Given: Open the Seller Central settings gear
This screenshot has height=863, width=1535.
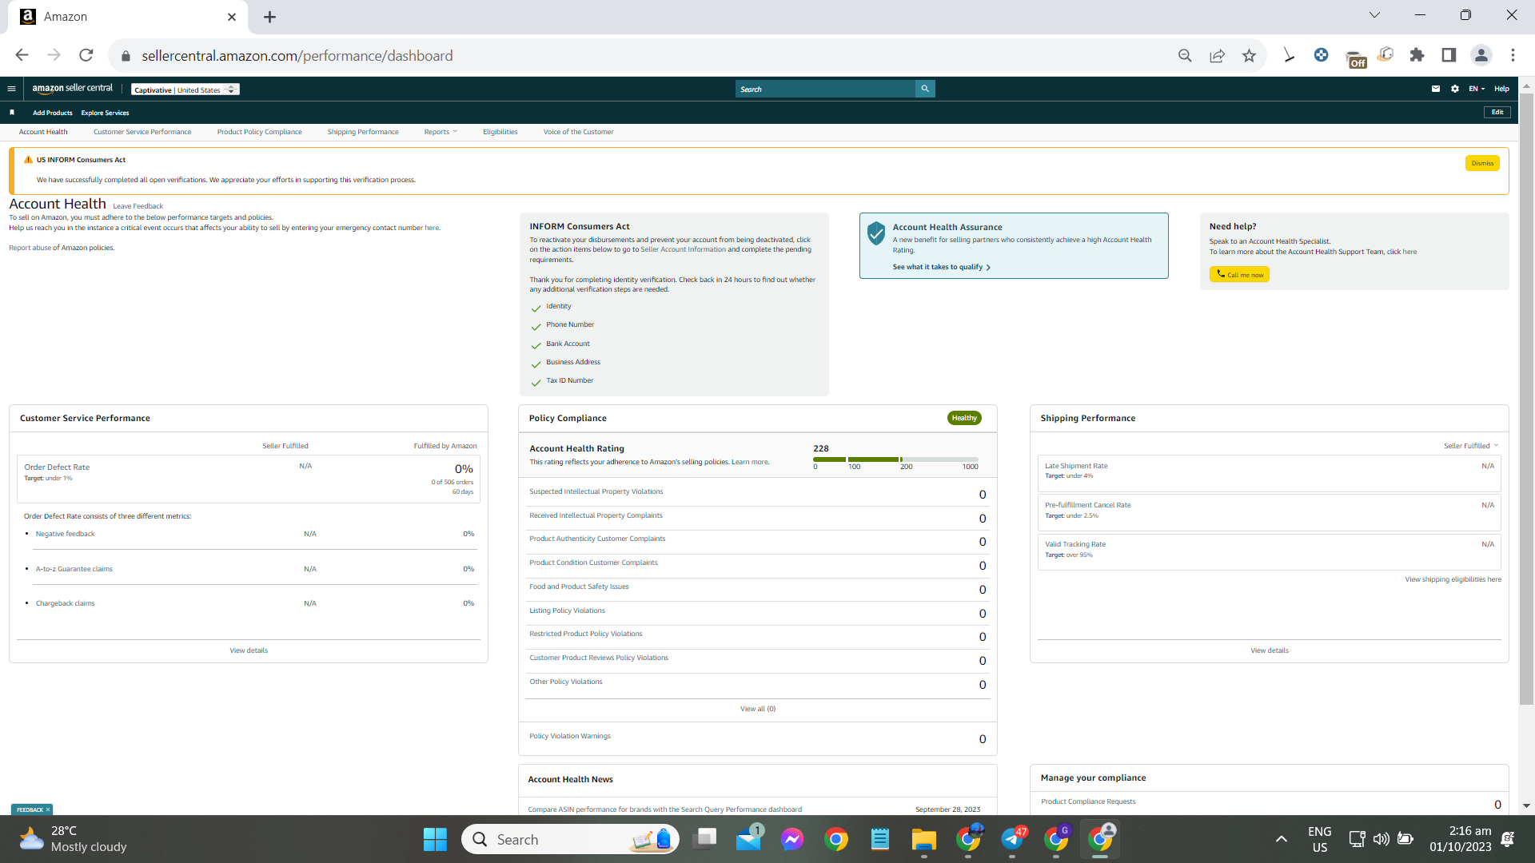Looking at the screenshot, I should point(1455,89).
